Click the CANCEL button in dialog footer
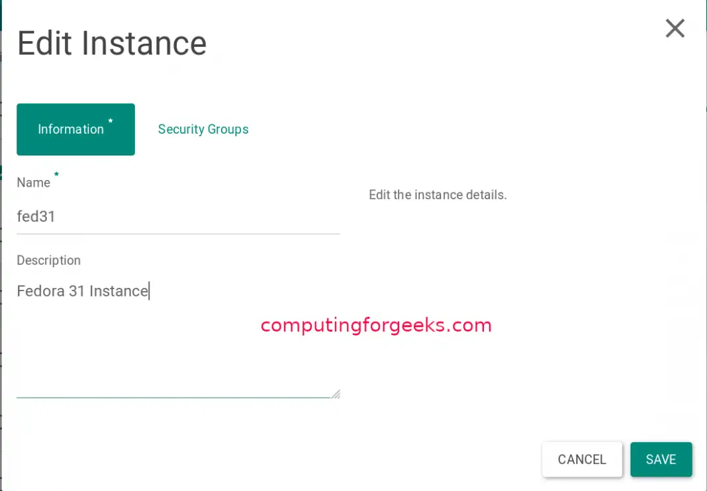The height and width of the screenshot is (491, 707). coord(582,459)
